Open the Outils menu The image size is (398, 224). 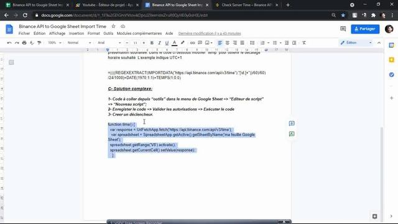(108, 33)
